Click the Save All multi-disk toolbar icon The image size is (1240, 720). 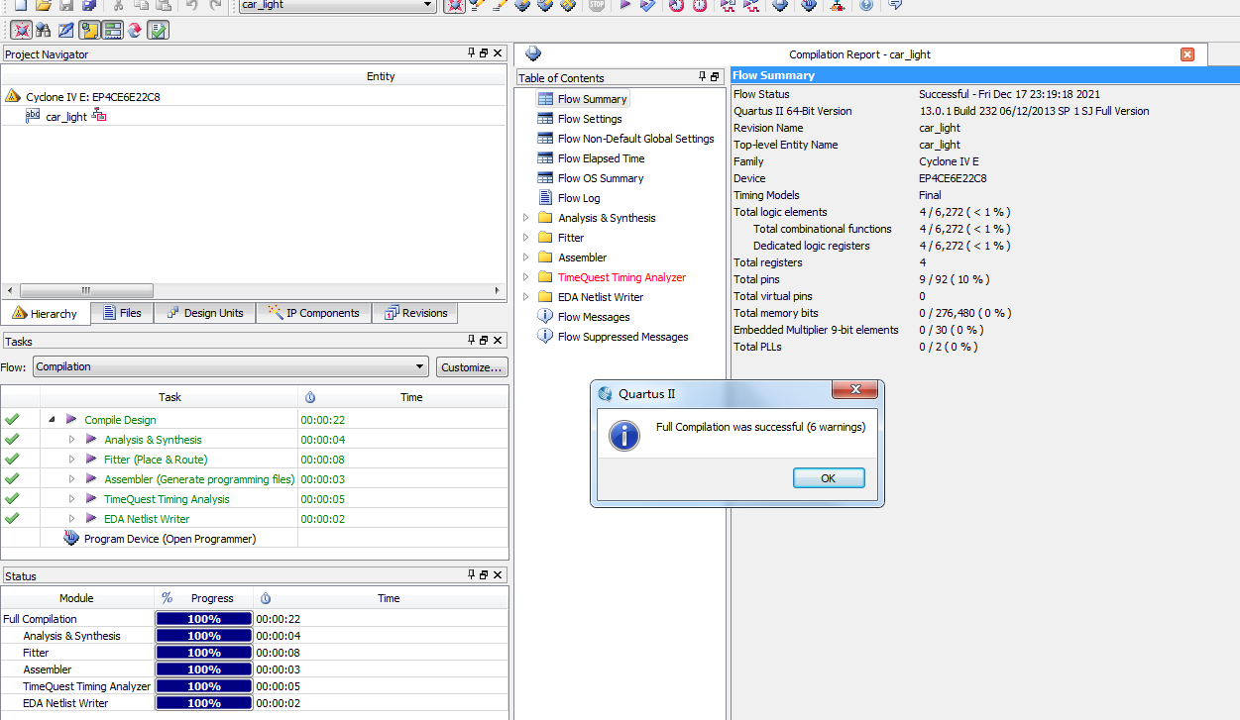click(89, 5)
